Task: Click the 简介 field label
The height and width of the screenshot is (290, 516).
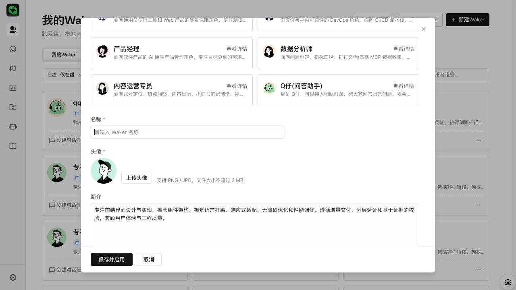Action: (x=96, y=197)
